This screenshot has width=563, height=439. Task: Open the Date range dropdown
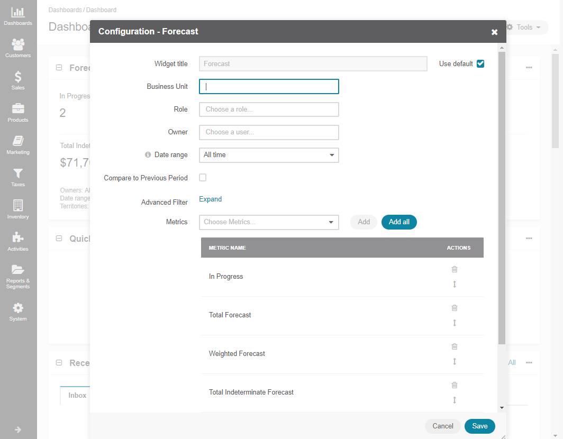coord(269,155)
